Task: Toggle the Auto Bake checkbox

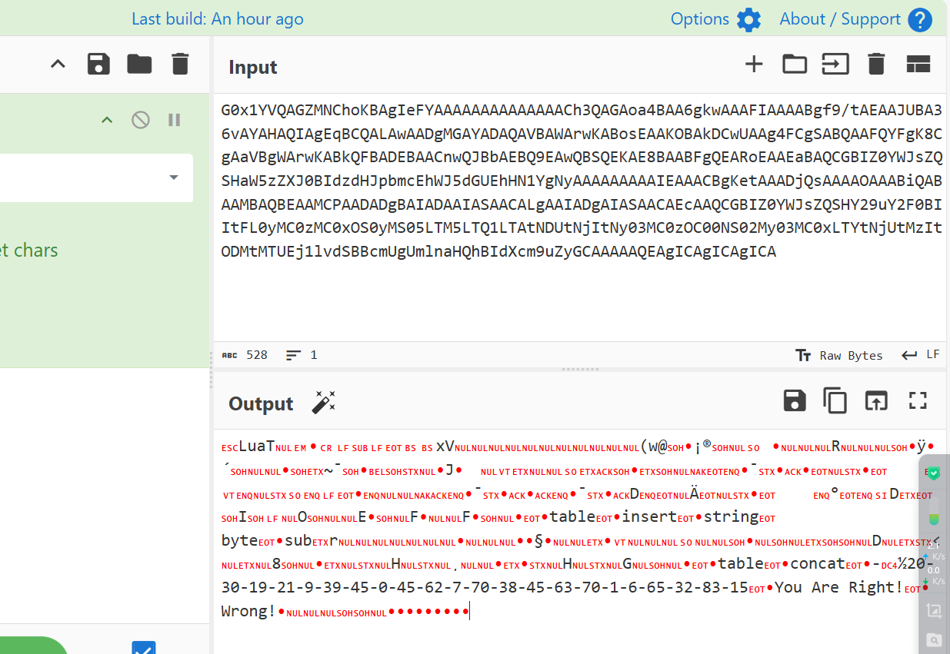Action: tap(144, 647)
